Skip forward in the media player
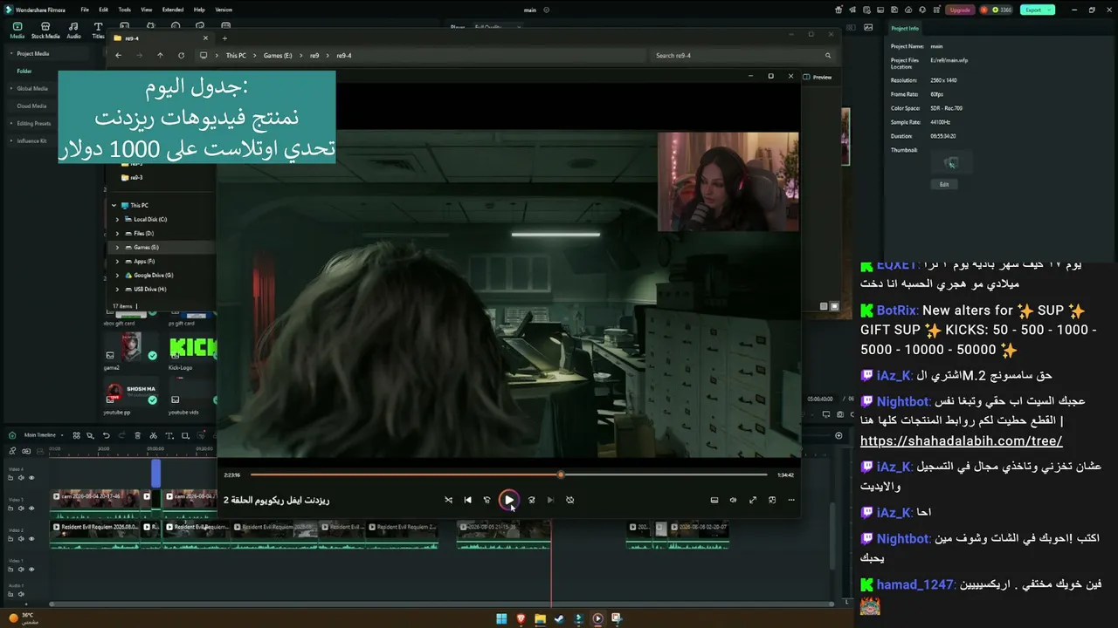 coord(531,500)
